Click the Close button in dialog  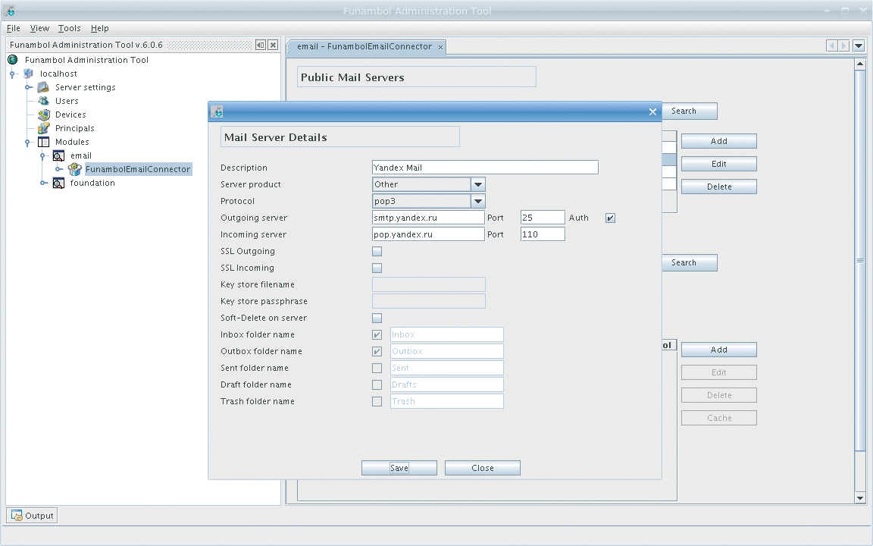[483, 468]
